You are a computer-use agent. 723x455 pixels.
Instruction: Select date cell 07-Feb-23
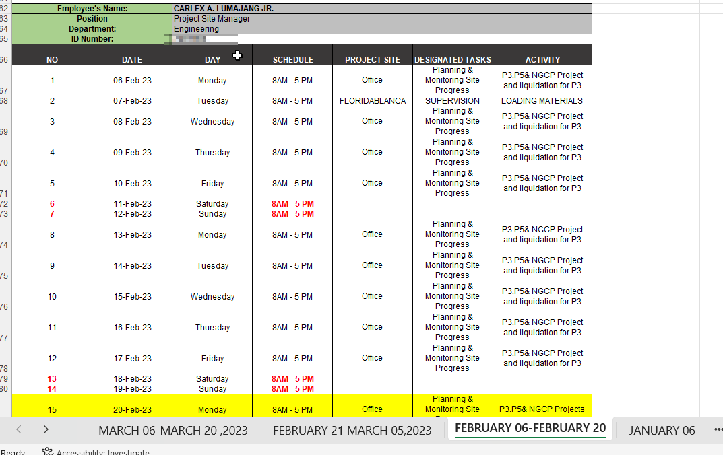pyautogui.click(x=132, y=101)
